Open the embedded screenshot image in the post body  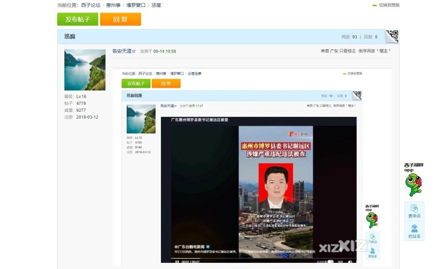(252, 167)
